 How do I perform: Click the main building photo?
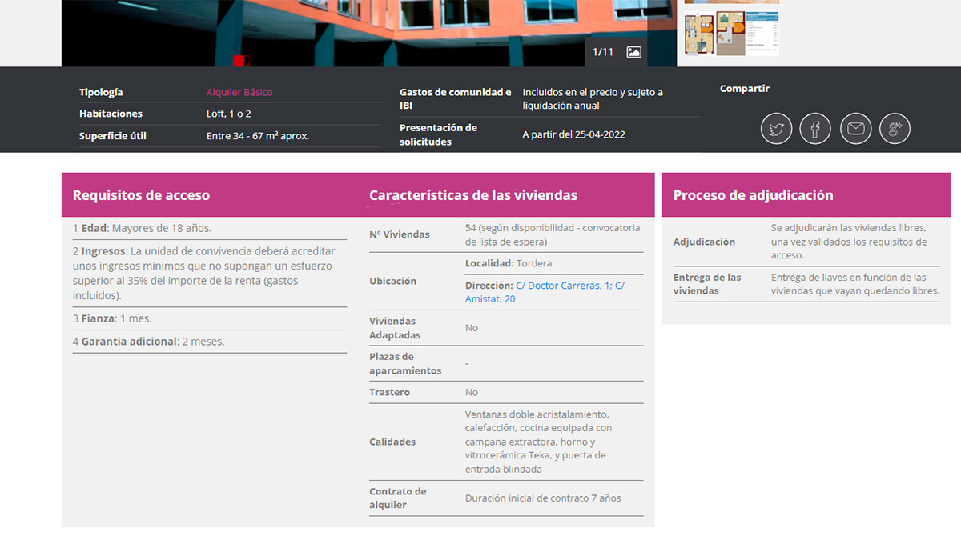pyautogui.click(x=320, y=32)
